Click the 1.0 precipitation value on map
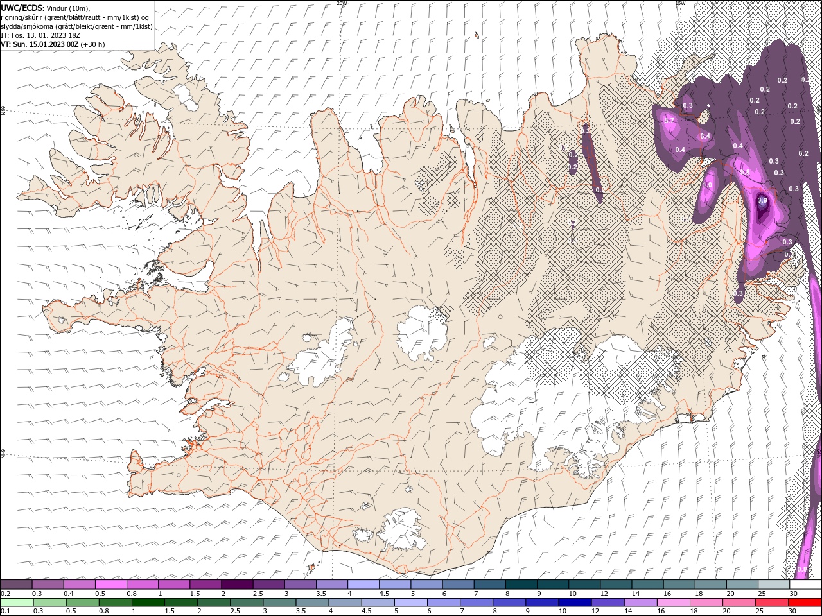Viewport: 822px width, 616px height. (x=708, y=185)
